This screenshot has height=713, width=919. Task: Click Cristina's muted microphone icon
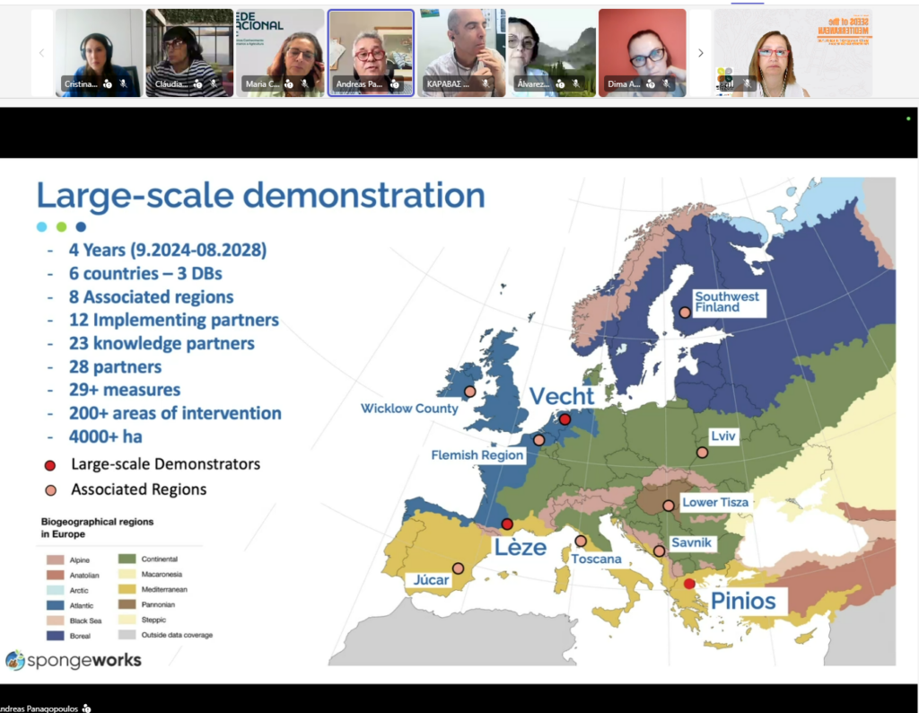point(124,84)
